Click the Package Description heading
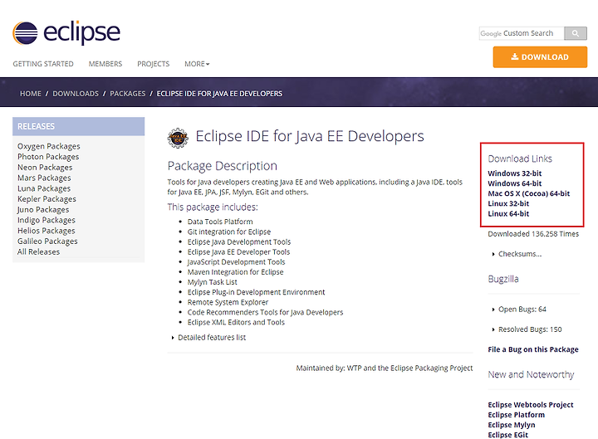598x439 pixels. click(222, 166)
